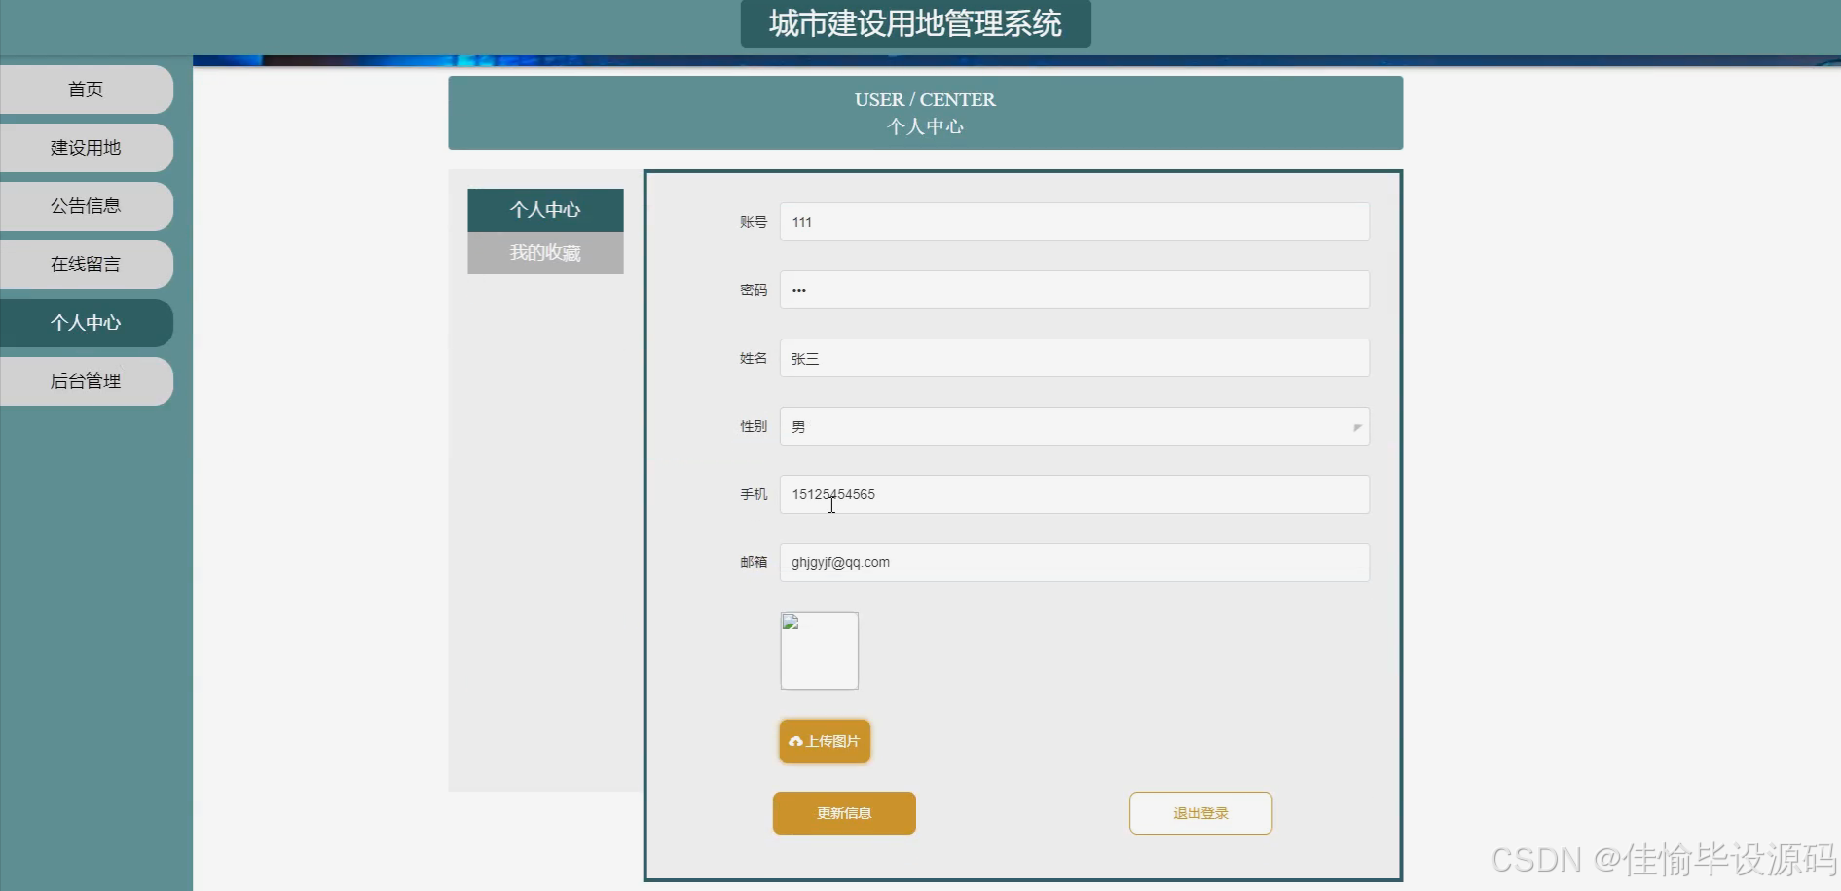Select the 个人中心 tab in the inner panel
1841x891 pixels.
[545, 210]
